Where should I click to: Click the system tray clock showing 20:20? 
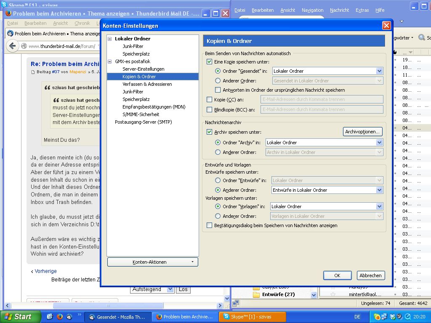[x=419, y=317]
